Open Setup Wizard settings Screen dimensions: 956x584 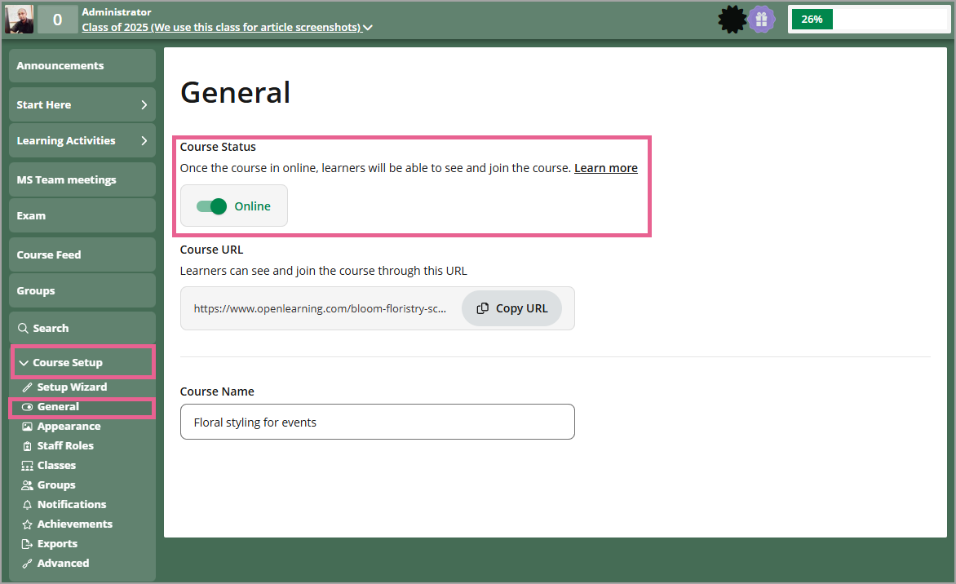click(x=72, y=387)
